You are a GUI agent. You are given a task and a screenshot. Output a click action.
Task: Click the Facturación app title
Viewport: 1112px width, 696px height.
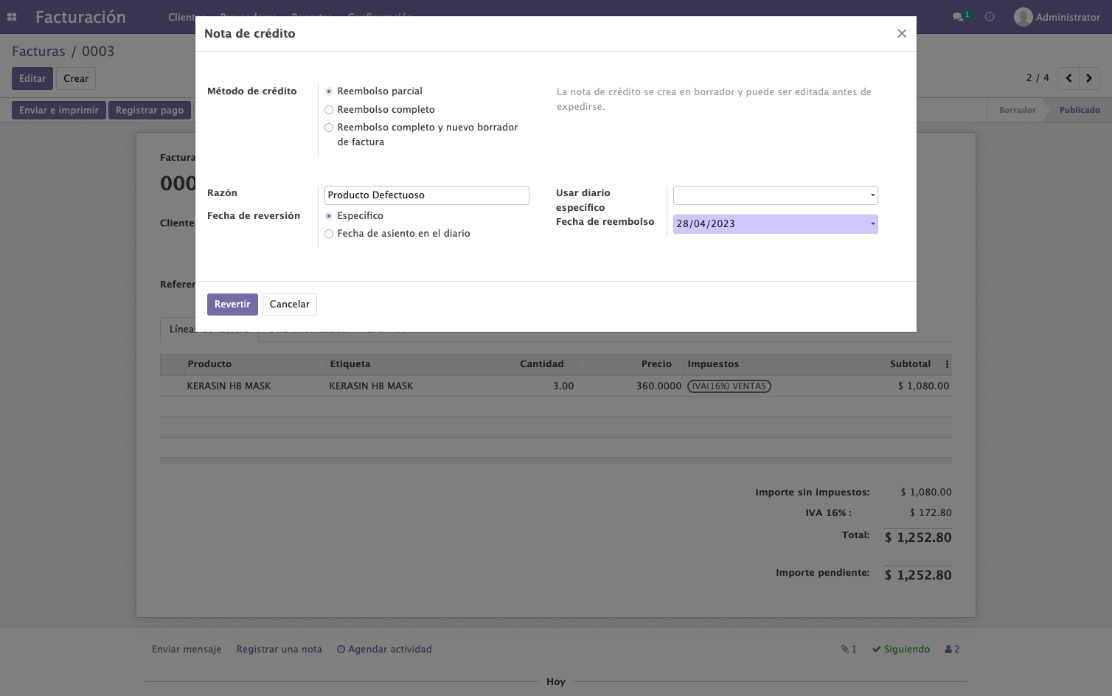[x=80, y=17]
